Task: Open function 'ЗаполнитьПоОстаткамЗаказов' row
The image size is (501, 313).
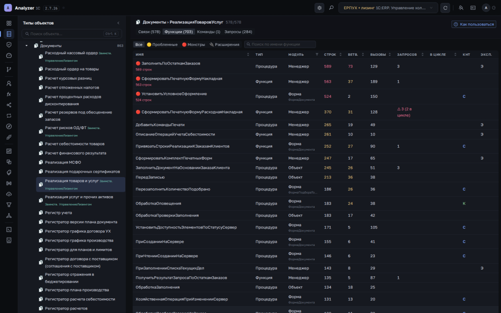Action: pos(315,66)
